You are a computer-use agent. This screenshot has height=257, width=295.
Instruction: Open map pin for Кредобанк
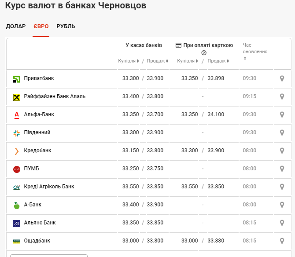tap(282, 151)
